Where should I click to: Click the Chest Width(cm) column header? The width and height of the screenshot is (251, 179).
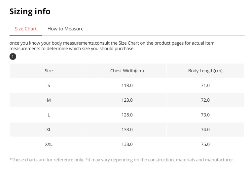point(127,71)
